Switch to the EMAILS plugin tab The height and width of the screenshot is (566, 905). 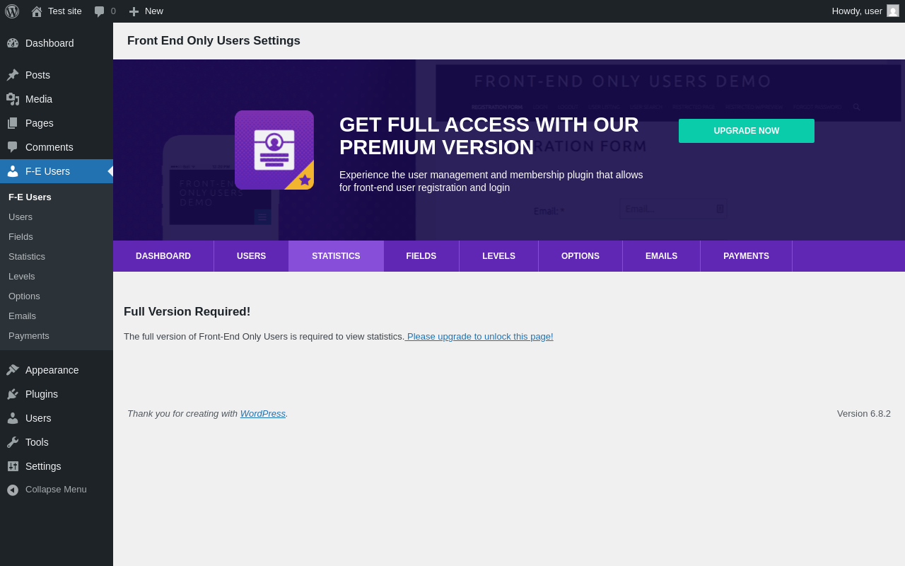[661, 256]
